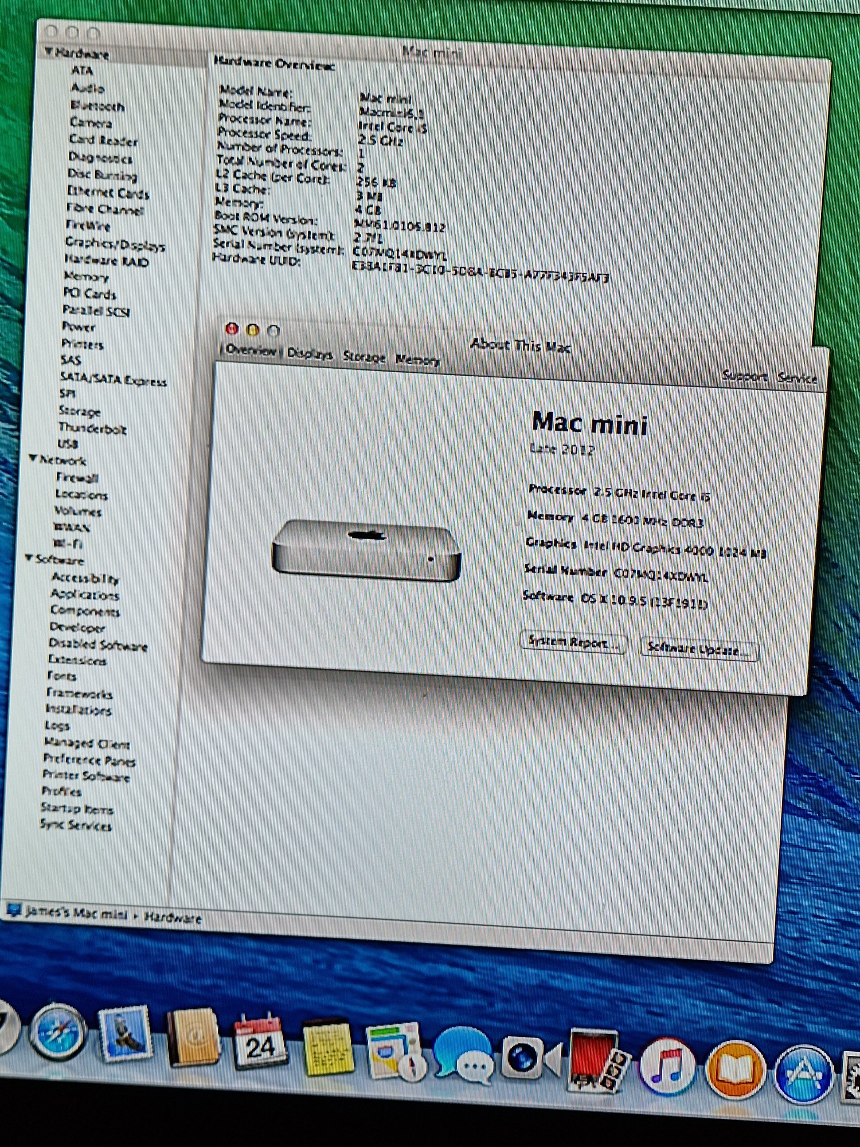
Task: Launch the Mail stamp icon in Dock
Action: click(124, 1035)
